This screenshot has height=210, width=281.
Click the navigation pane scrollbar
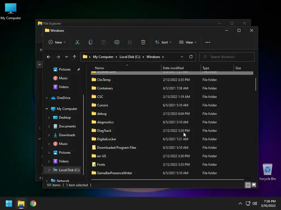click(83, 135)
